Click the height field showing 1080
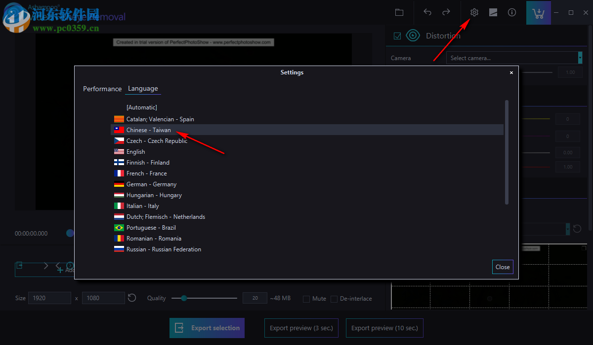 click(x=103, y=298)
